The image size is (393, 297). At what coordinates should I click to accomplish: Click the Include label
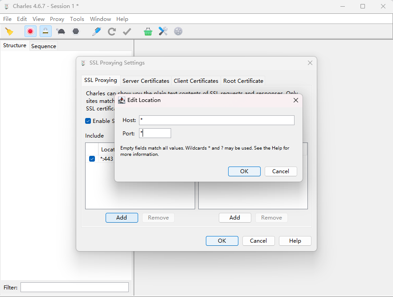pos(94,136)
